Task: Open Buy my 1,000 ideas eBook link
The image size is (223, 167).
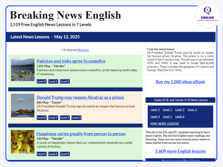Action: pyautogui.click(x=180, y=82)
